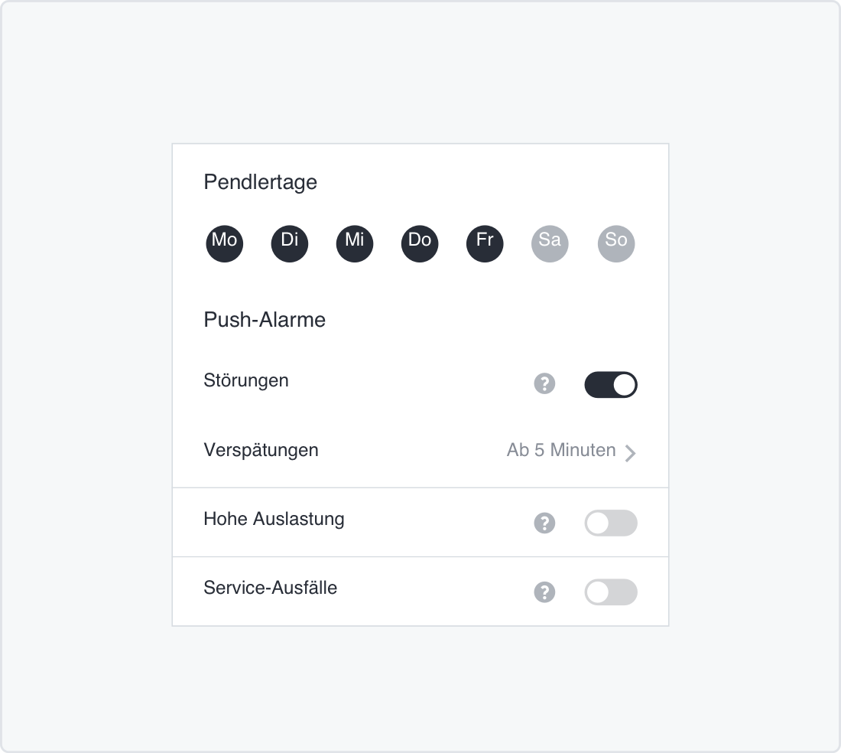Toggle the Di day circle

(x=290, y=244)
